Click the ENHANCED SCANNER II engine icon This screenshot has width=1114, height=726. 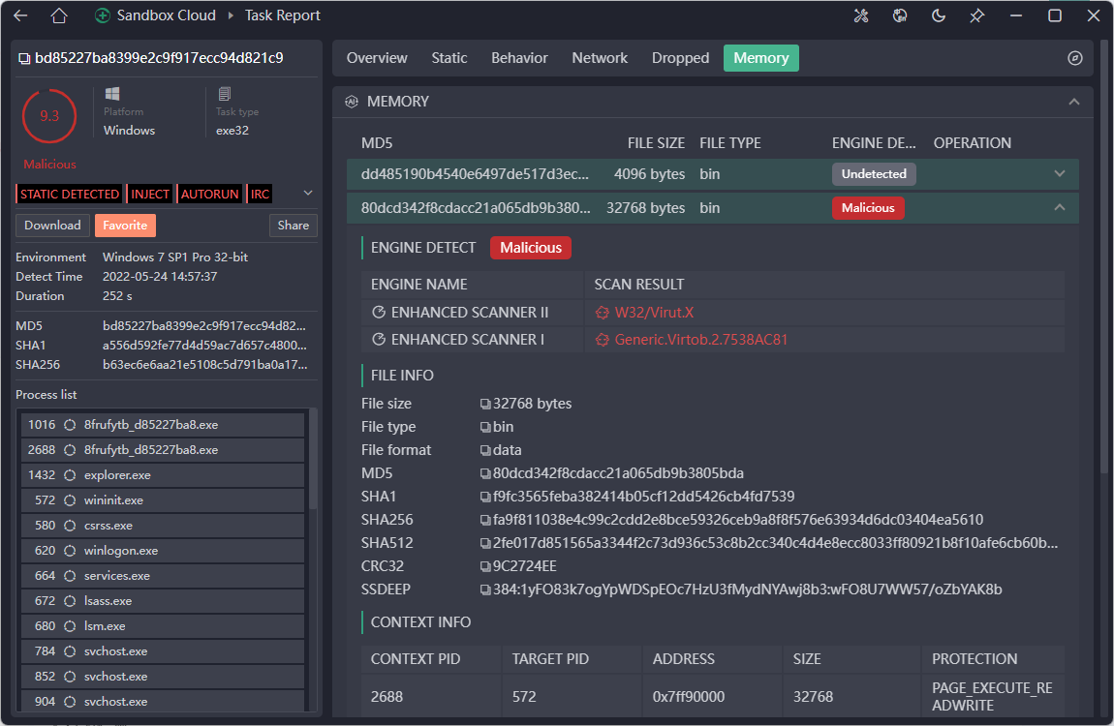click(379, 313)
